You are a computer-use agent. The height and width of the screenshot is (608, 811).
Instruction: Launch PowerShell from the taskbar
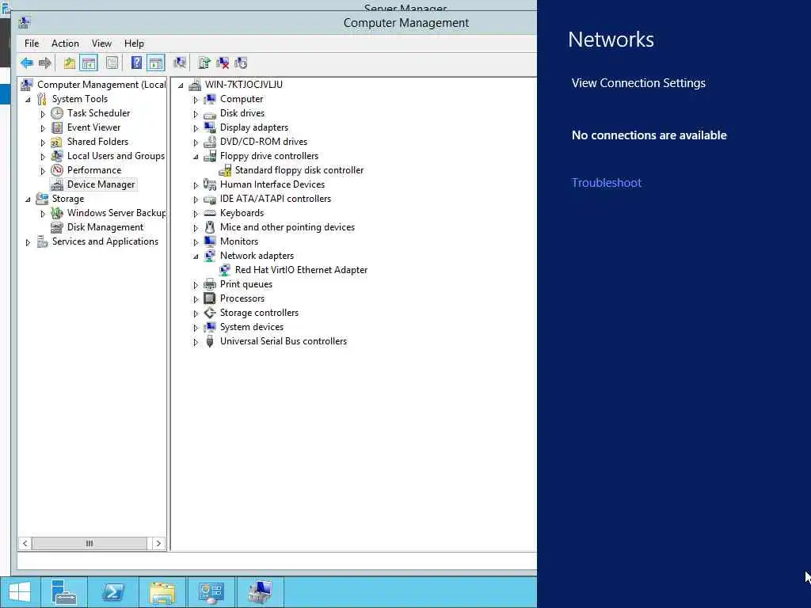(112, 592)
